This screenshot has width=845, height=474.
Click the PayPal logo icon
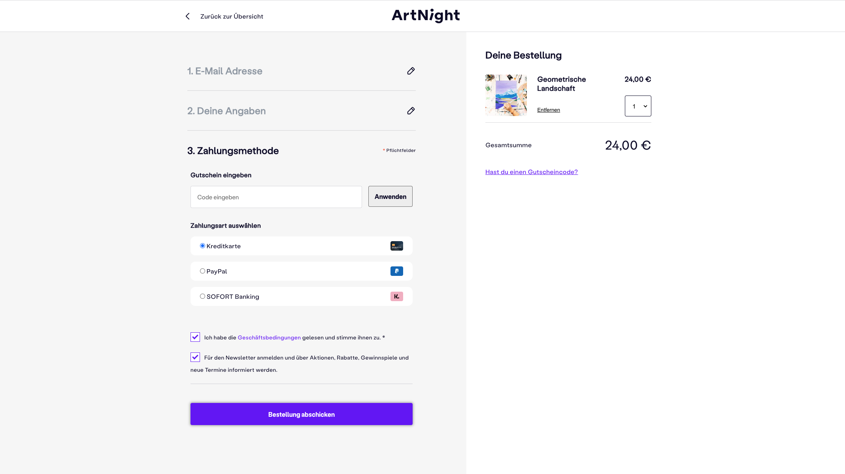(x=396, y=271)
